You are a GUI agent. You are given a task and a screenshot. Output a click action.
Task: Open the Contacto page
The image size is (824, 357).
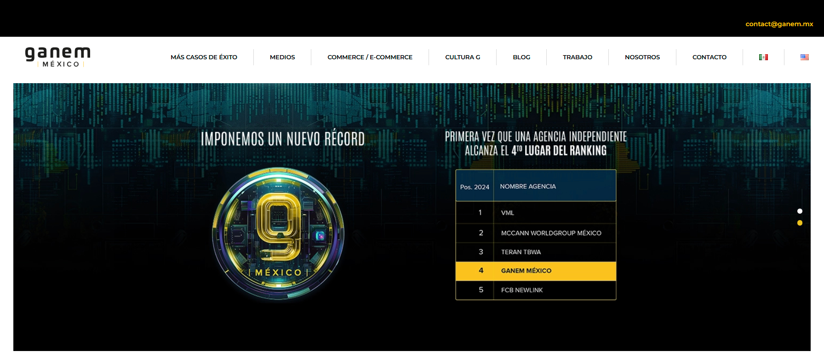point(709,57)
